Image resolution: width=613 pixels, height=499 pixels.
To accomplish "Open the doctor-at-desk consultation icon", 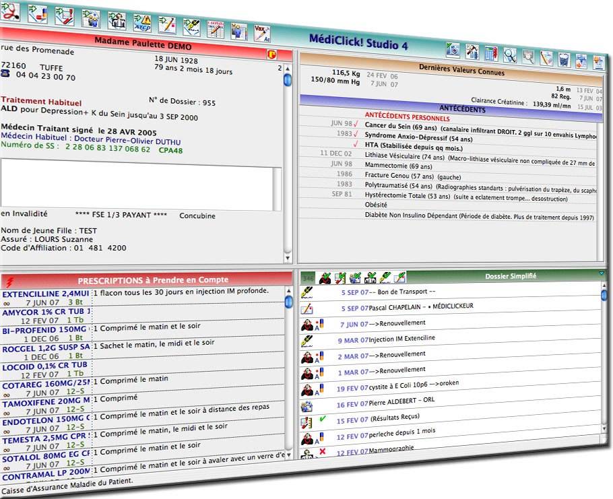I will (117, 21).
